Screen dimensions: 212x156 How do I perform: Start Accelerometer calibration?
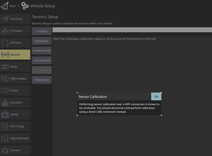click(x=42, y=51)
